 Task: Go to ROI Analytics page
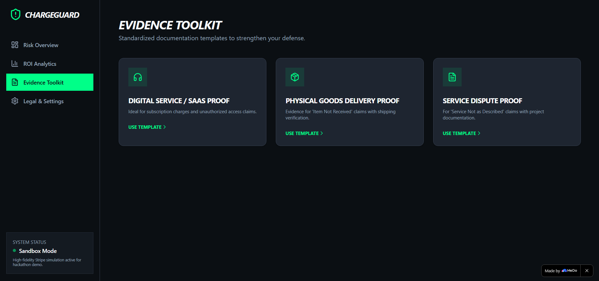coord(50,64)
